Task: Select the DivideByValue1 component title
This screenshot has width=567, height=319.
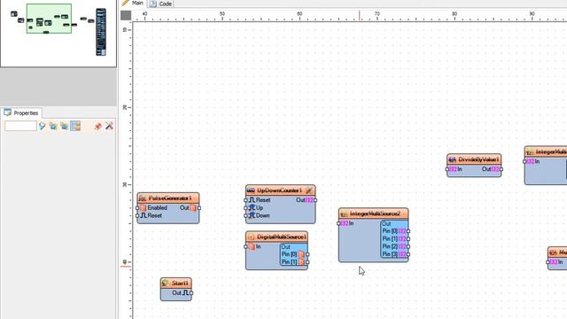Action: pos(478,159)
